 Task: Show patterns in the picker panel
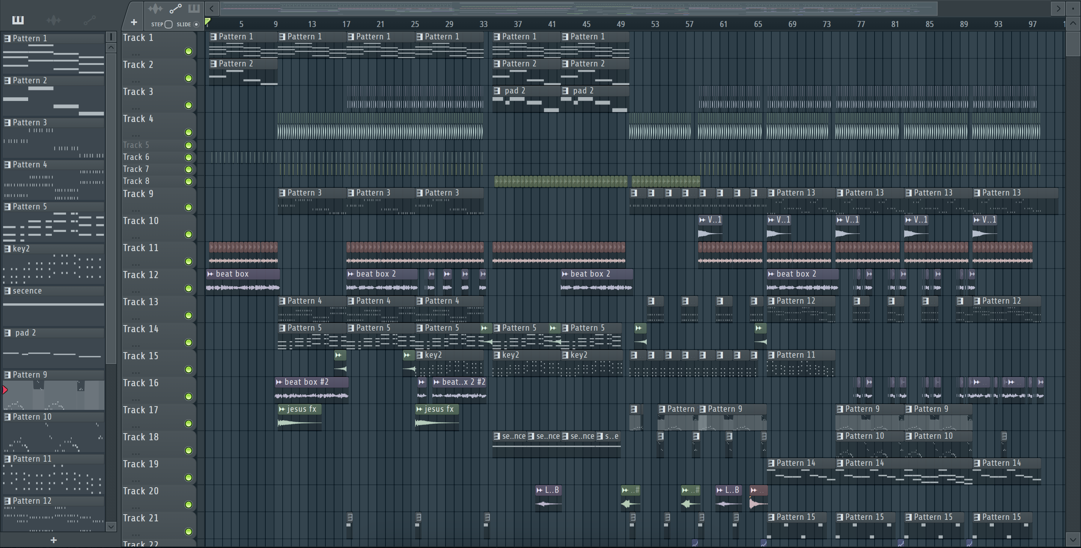point(18,20)
